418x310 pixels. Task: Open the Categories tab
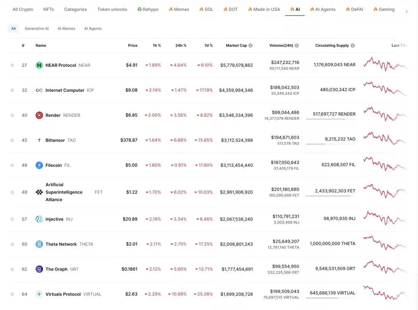tap(76, 9)
